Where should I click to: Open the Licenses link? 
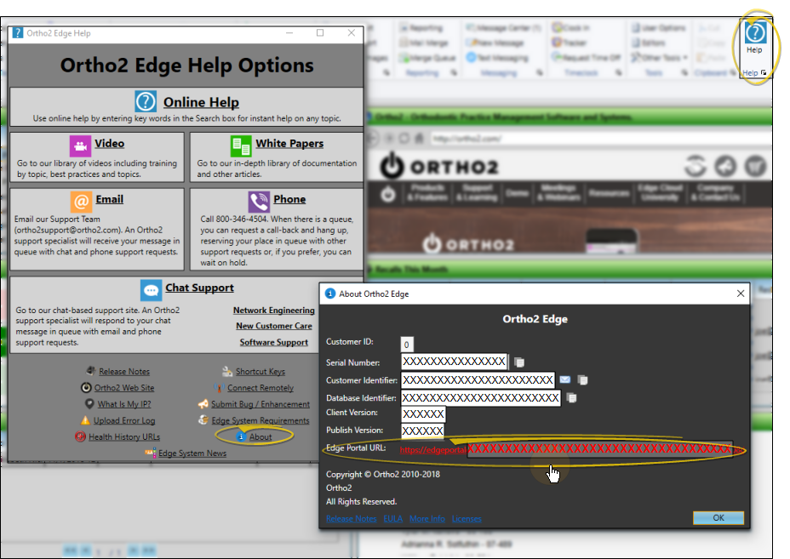(x=467, y=519)
